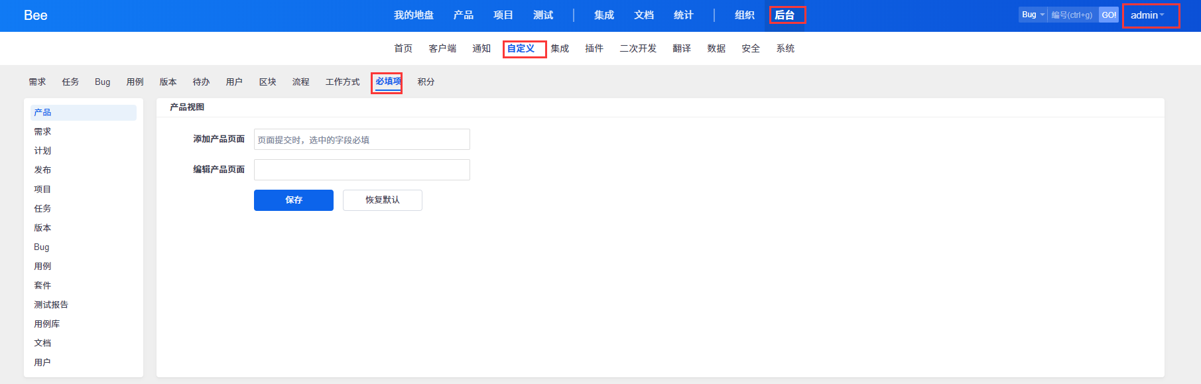Switch to the 需求 custom tab
This screenshot has width=1201, height=384.
click(37, 82)
